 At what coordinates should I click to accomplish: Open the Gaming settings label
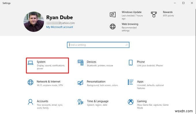[x=142, y=101]
